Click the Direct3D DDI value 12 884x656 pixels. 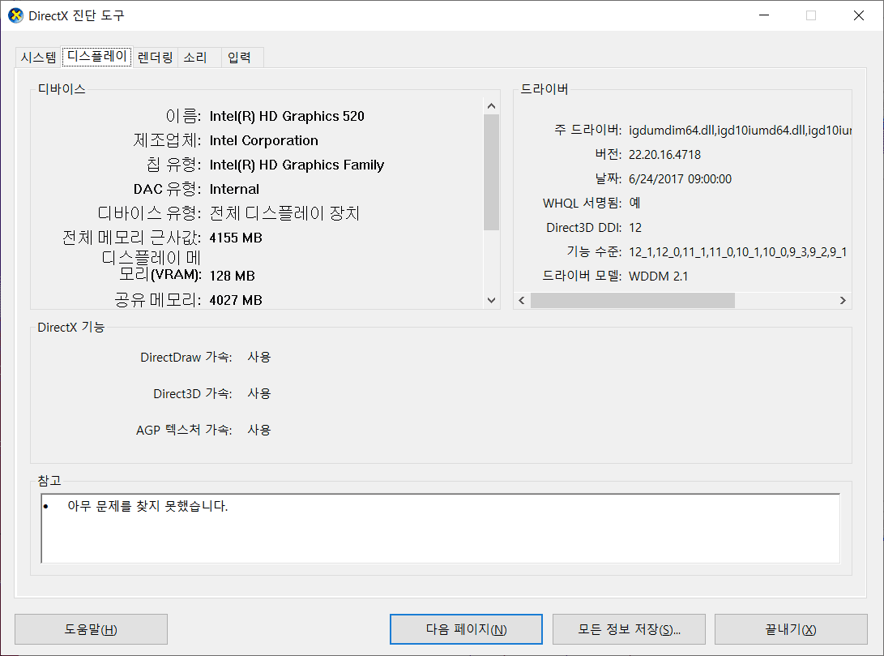tap(635, 227)
